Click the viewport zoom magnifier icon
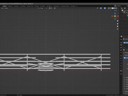This screenshot has width=128, height=96. point(118,21)
